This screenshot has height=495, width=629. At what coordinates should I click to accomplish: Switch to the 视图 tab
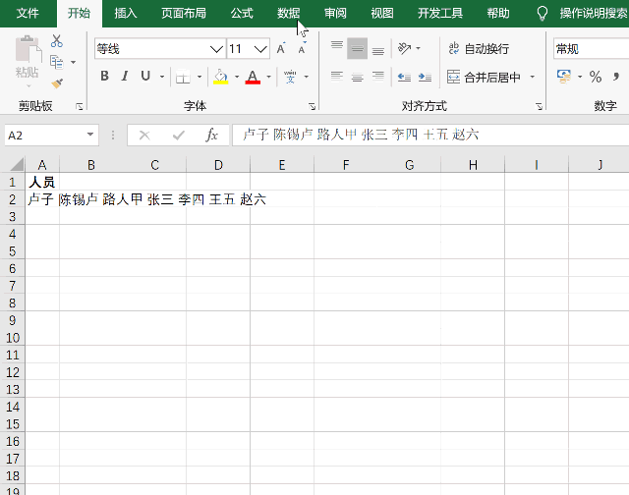[382, 13]
